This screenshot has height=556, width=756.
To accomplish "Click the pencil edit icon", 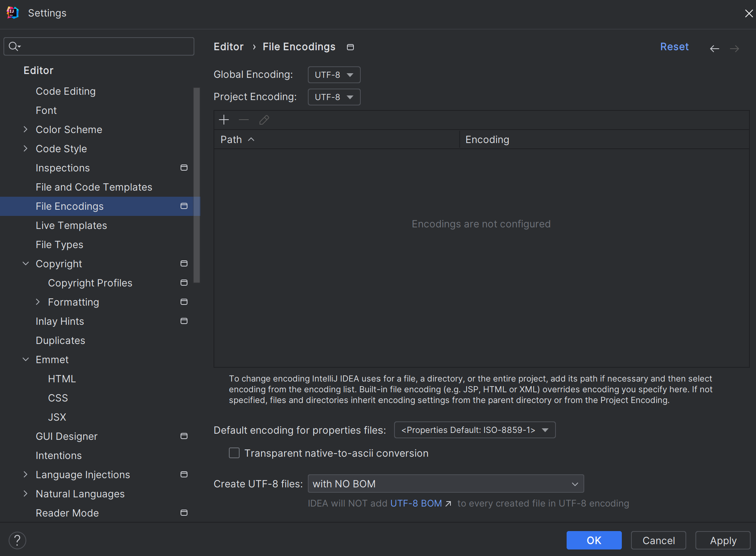I will [264, 120].
